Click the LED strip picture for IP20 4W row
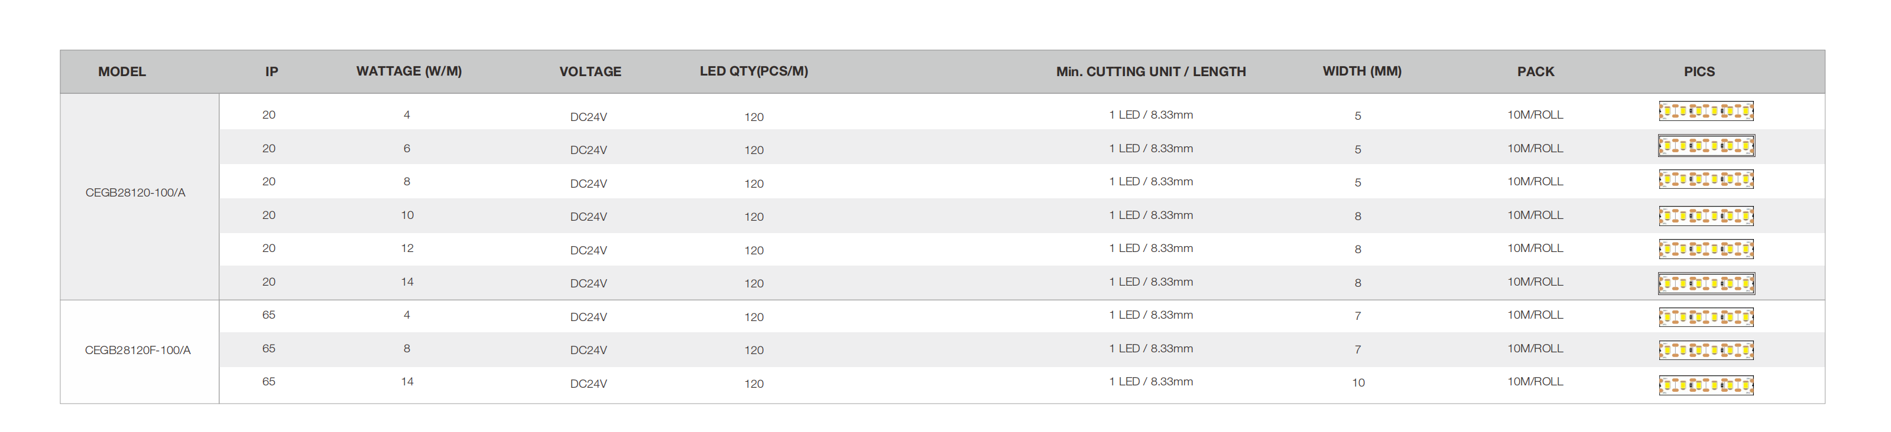This screenshot has width=1891, height=432. [x=1705, y=112]
